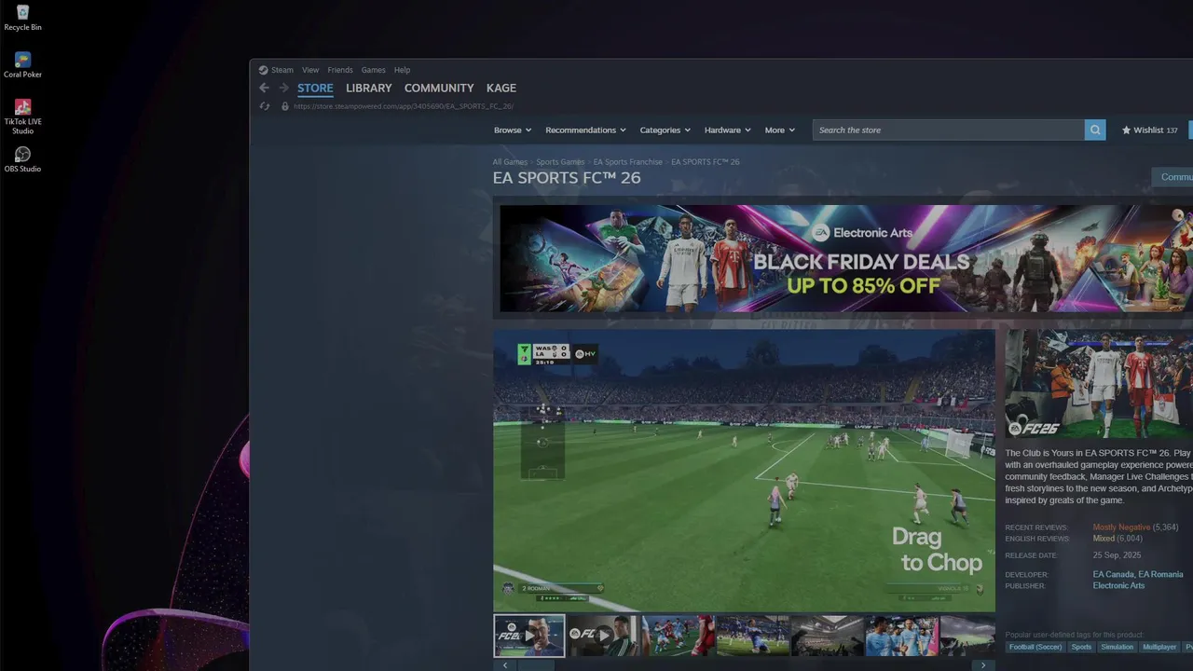Open the Help menu
Screen dimensions: 1193x671
402,70
